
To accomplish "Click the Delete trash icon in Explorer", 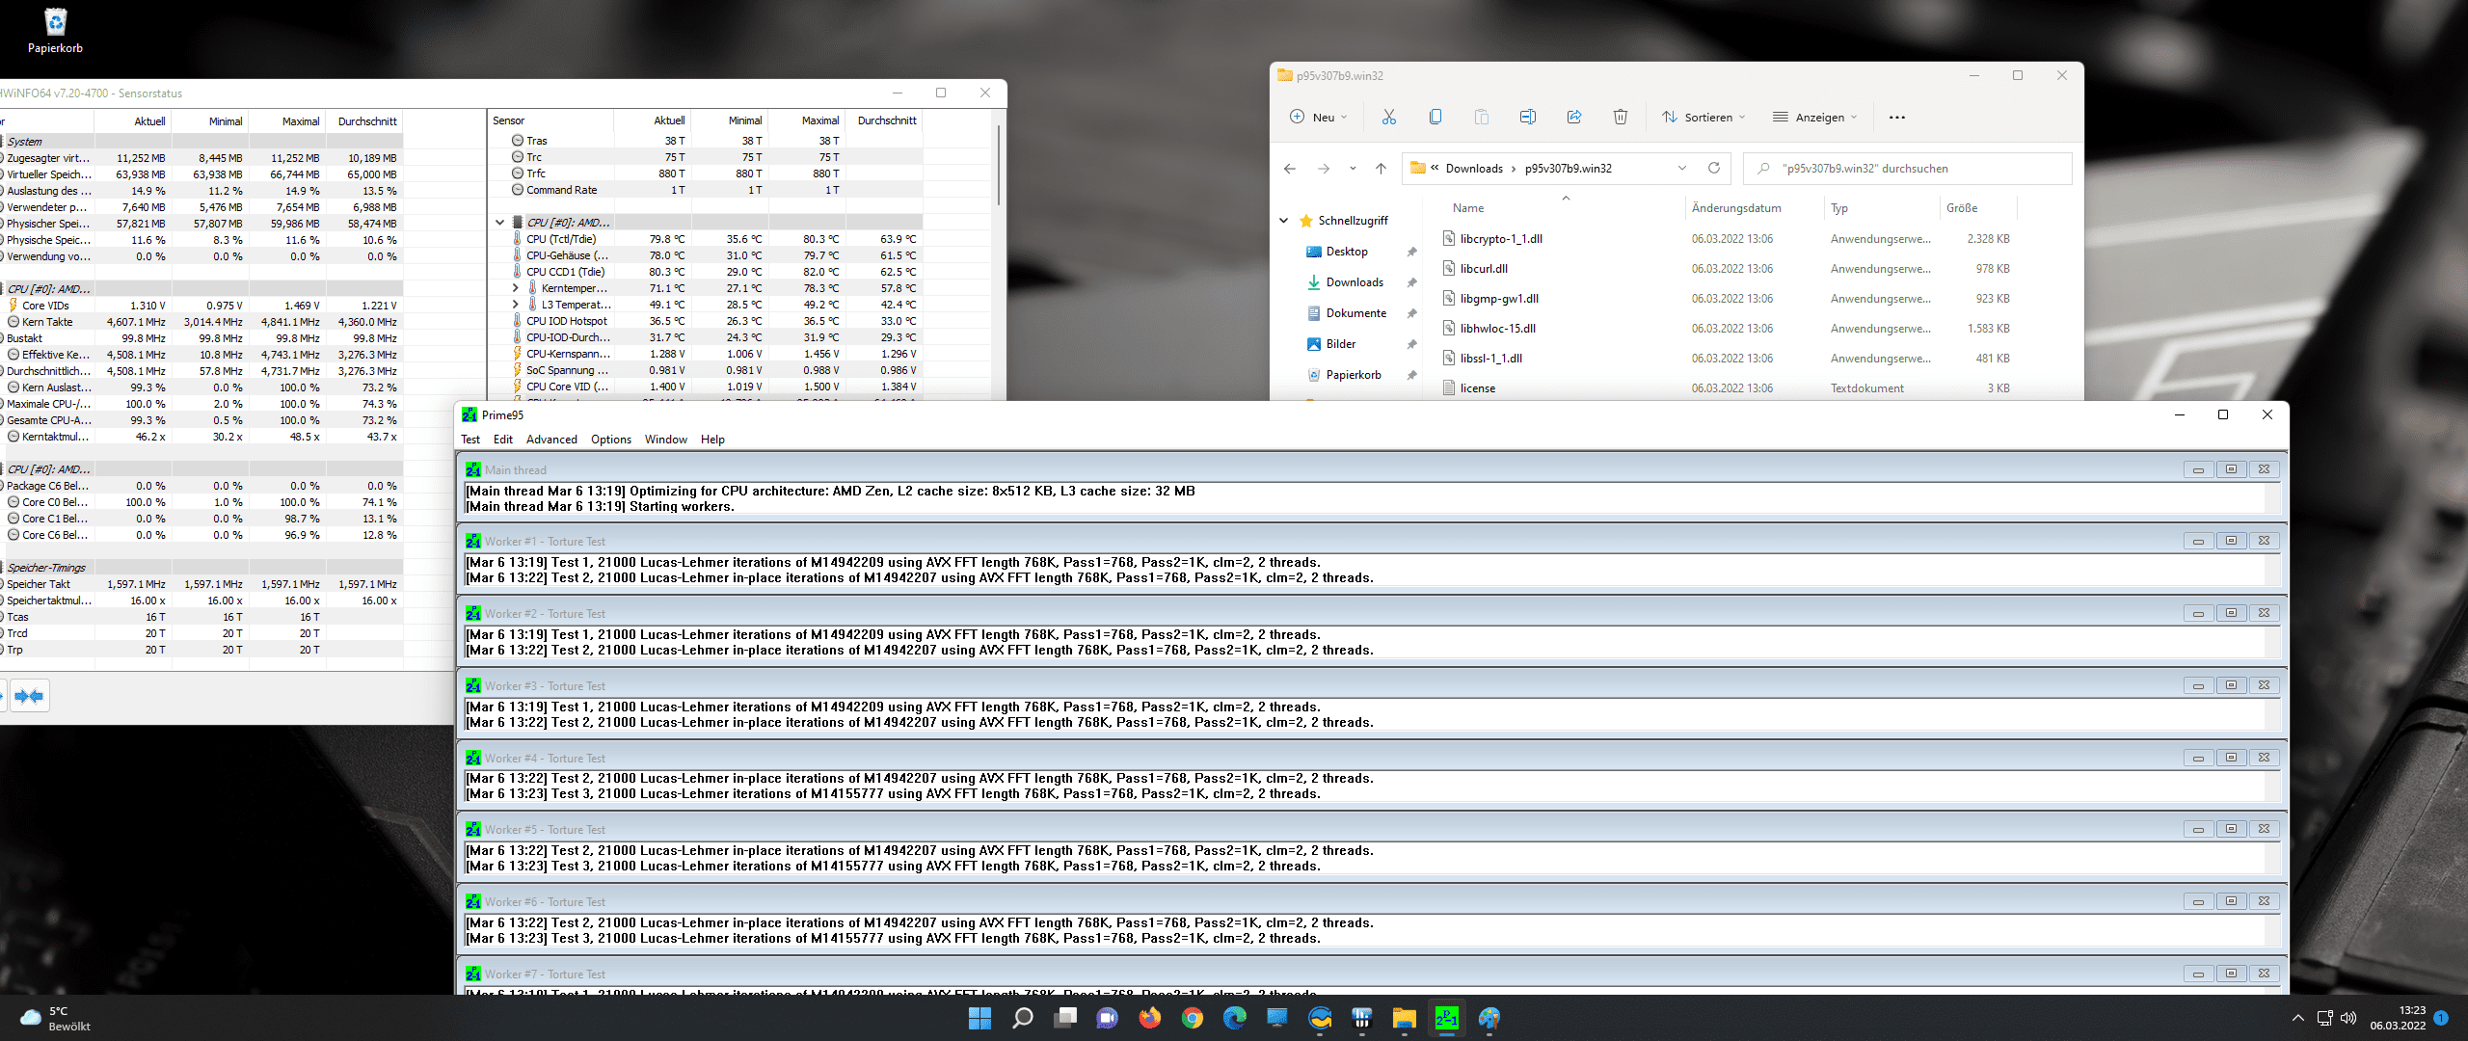I will click(x=1620, y=117).
